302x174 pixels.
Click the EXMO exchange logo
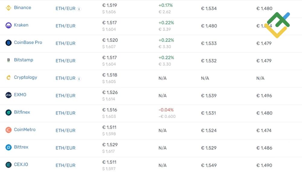click(8, 95)
